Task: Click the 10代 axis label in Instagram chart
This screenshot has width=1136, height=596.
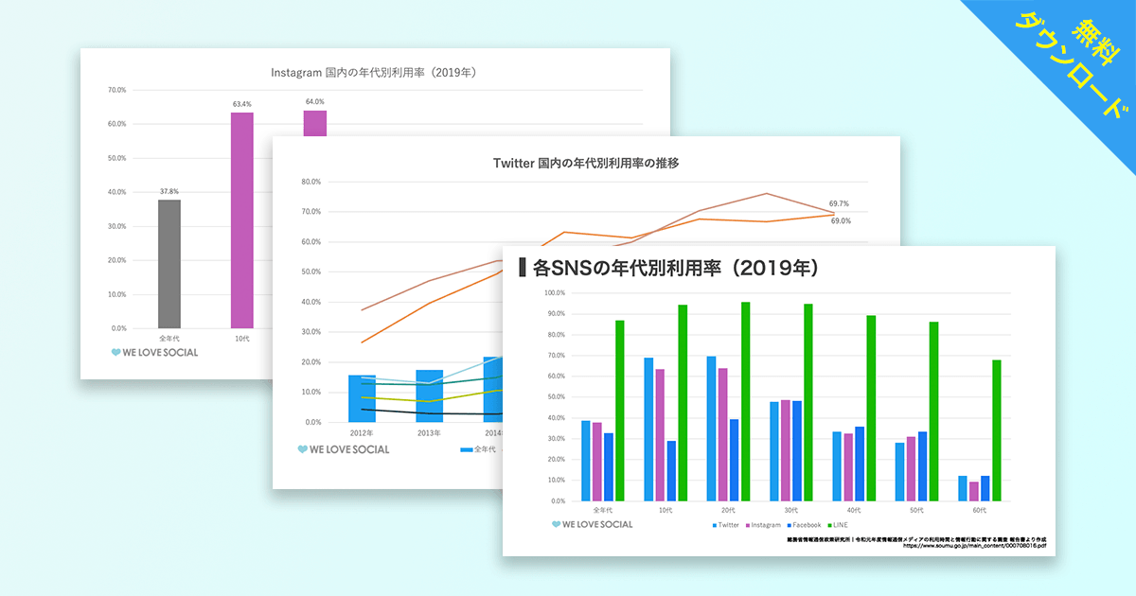Action: tap(241, 338)
